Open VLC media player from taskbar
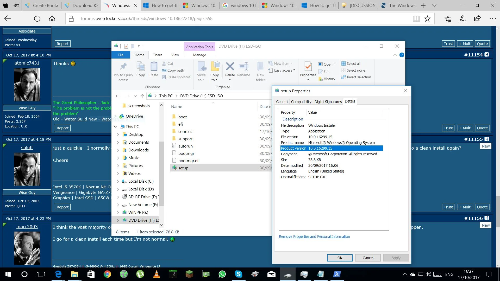This screenshot has width=500, height=281. click(x=157, y=274)
